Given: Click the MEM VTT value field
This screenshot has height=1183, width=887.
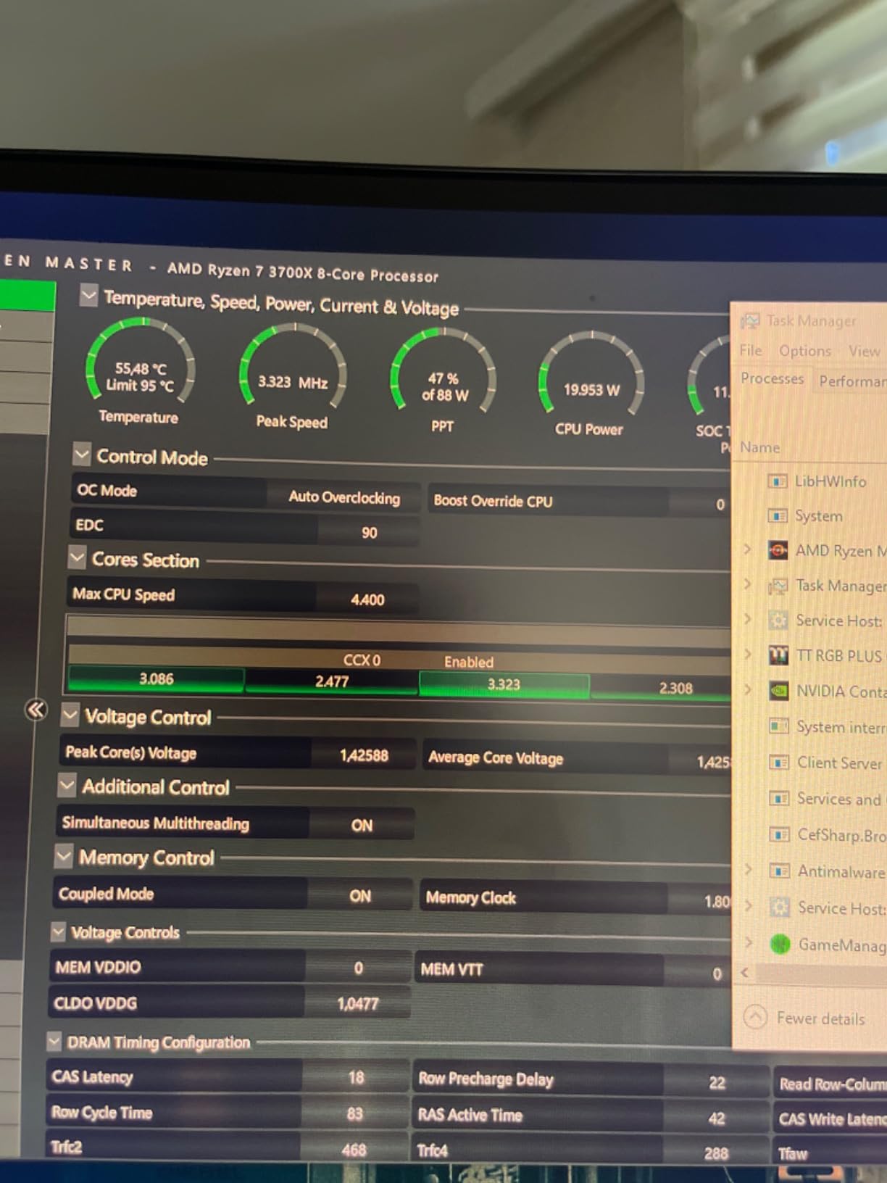Looking at the screenshot, I should point(698,973).
